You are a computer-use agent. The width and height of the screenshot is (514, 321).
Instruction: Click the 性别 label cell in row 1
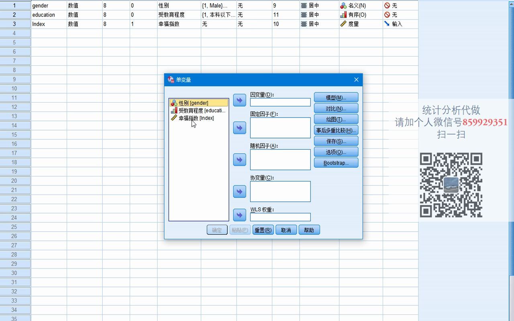179,6
